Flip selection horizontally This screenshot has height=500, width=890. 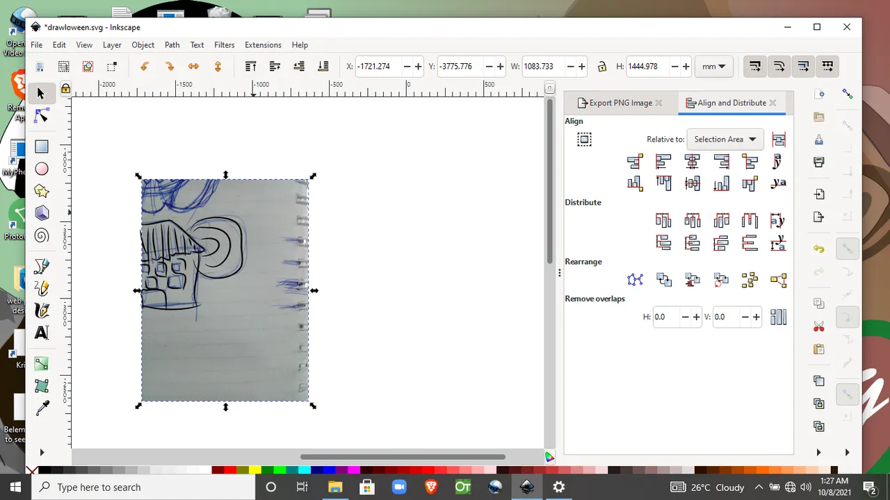pyautogui.click(x=193, y=67)
